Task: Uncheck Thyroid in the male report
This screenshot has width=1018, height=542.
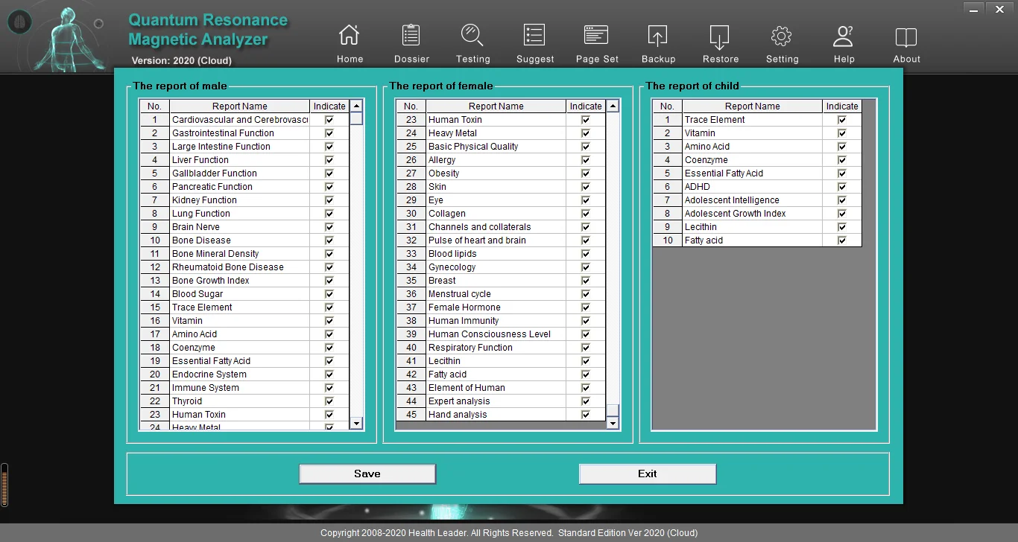Action: pyautogui.click(x=329, y=401)
